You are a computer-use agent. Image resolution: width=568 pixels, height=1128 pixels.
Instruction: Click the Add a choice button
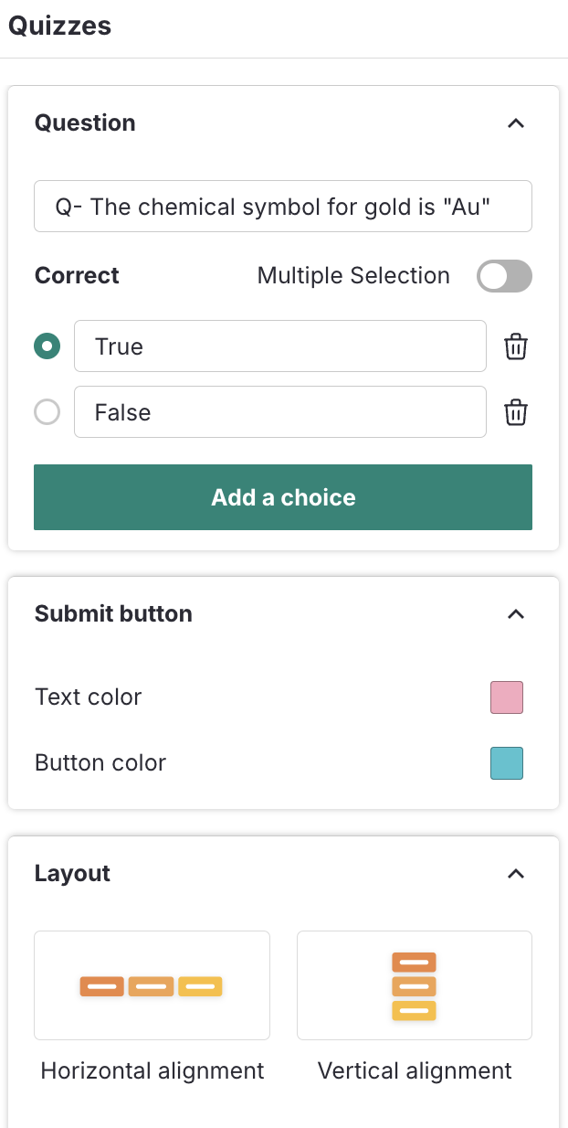tap(283, 497)
